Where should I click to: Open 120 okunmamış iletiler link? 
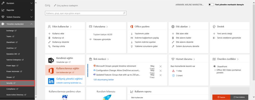click(x=104, y=80)
